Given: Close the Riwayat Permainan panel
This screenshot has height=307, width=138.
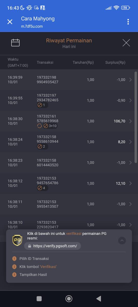Looking at the screenshot, I should click(x=126, y=43).
